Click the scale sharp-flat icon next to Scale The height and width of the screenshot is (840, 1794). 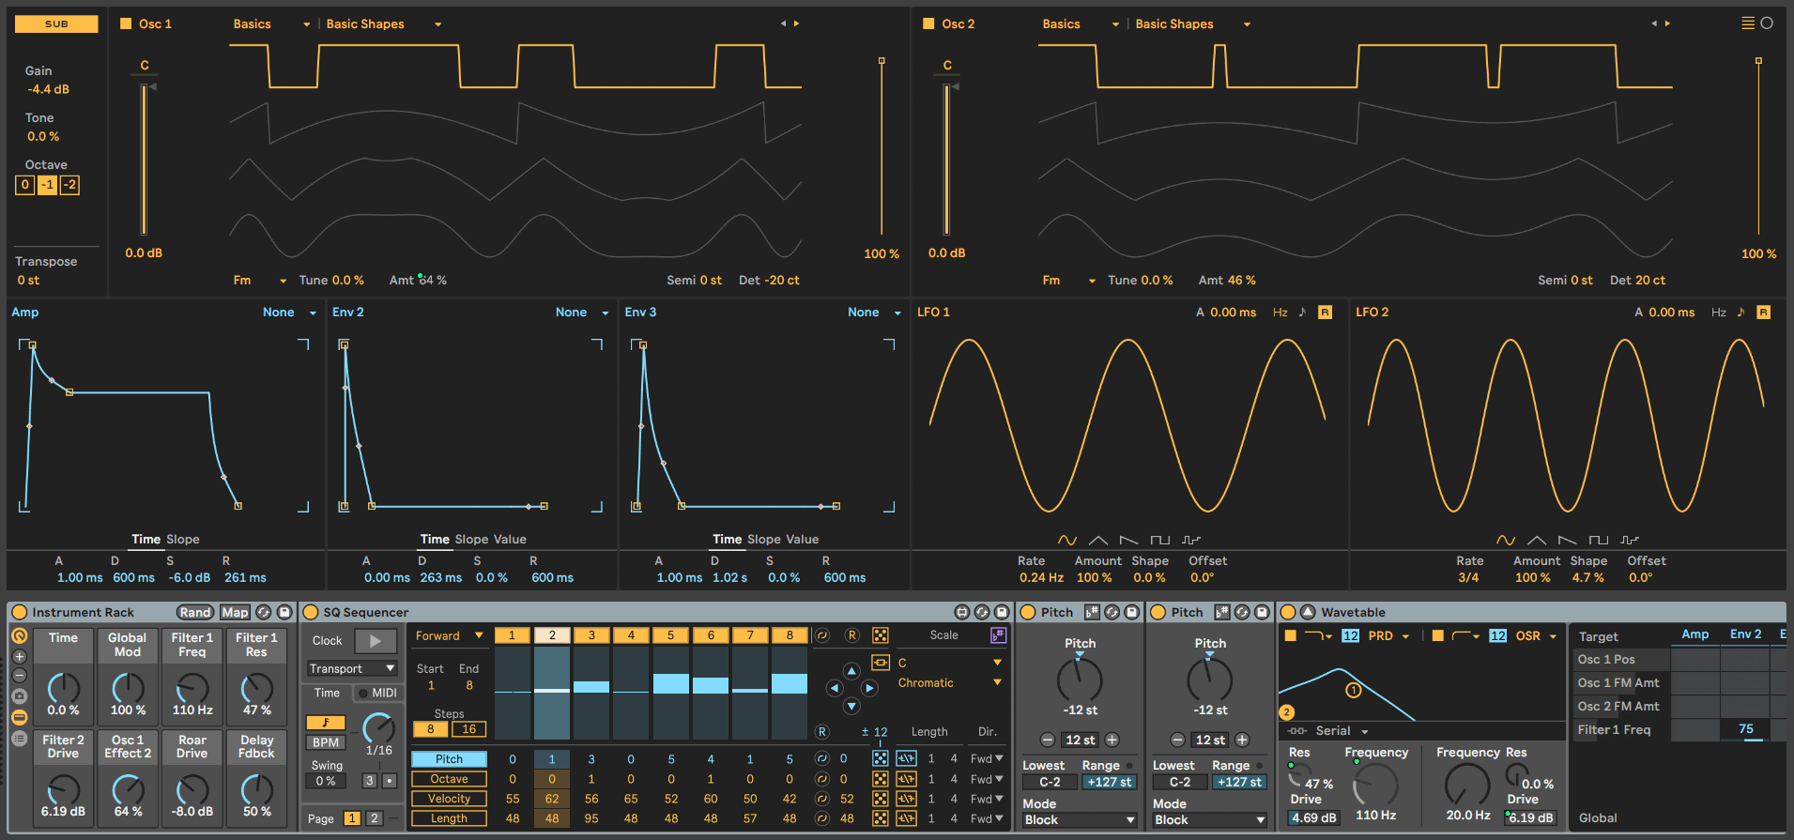pyautogui.click(x=998, y=635)
